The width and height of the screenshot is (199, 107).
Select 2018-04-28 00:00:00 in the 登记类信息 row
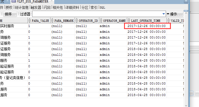147,78
